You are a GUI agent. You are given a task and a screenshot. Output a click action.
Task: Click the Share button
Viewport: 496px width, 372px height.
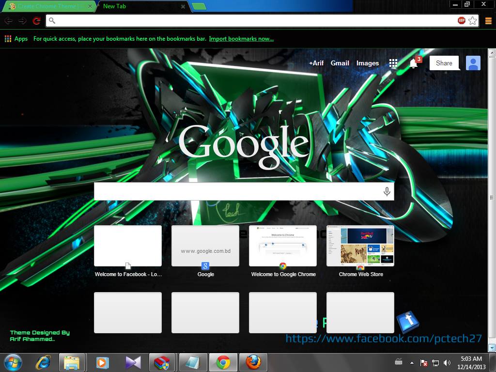click(x=444, y=63)
